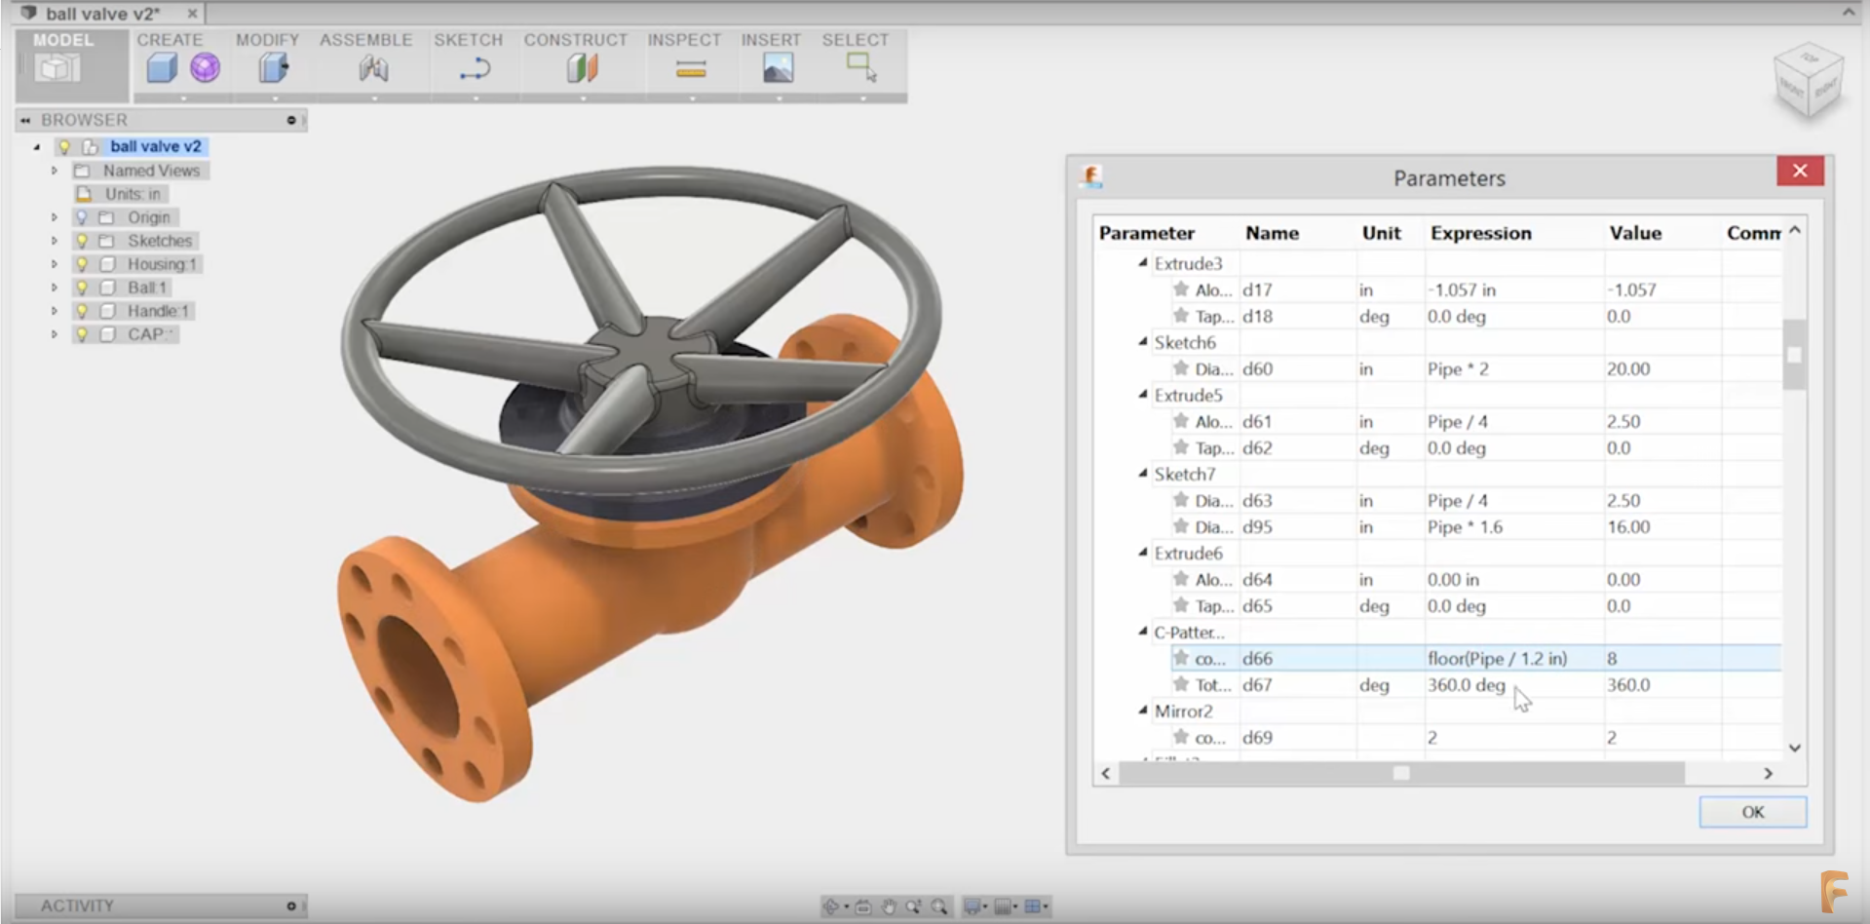The image size is (1870, 924).
Task: Expand the Sketches folder in the browser
Action: click(x=55, y=241)
